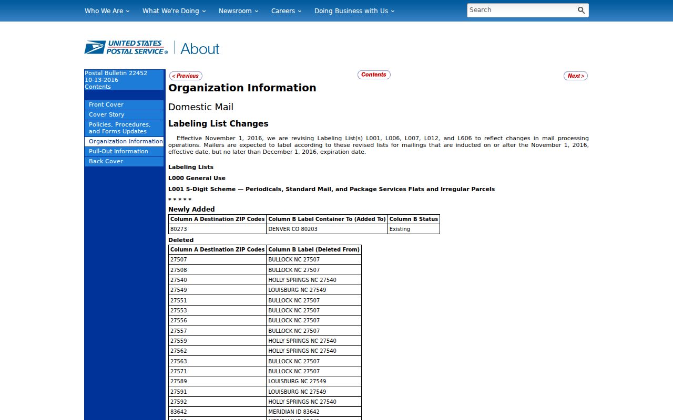Image resolution: width=673 pixels, height=420 pixels.
Task: Open Doing Business with Us menu
Action: pos(354,10)
